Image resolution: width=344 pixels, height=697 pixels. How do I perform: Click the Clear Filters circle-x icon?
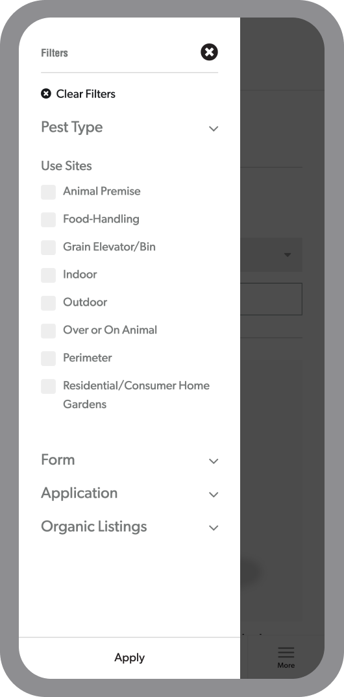coord(46,94)
